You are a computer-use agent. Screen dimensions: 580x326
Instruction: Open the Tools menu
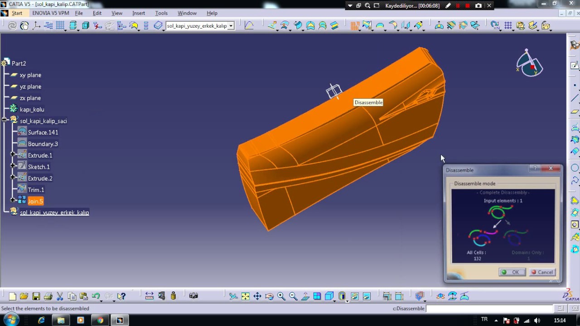[x=161, y=13]
